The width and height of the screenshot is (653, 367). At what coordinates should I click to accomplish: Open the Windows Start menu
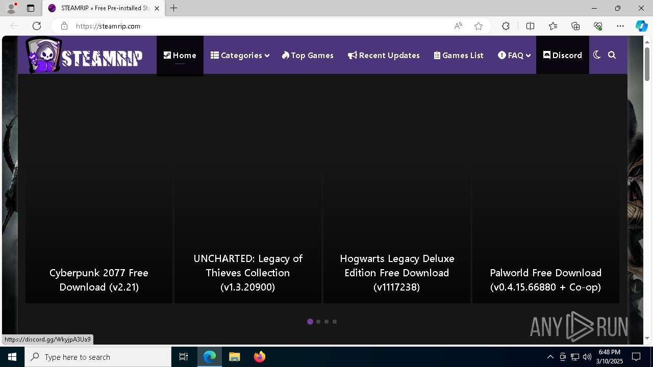point(12,357)
